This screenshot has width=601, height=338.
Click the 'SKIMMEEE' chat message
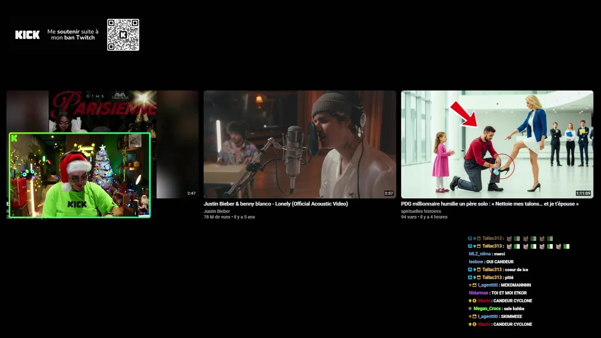[511, 316]
